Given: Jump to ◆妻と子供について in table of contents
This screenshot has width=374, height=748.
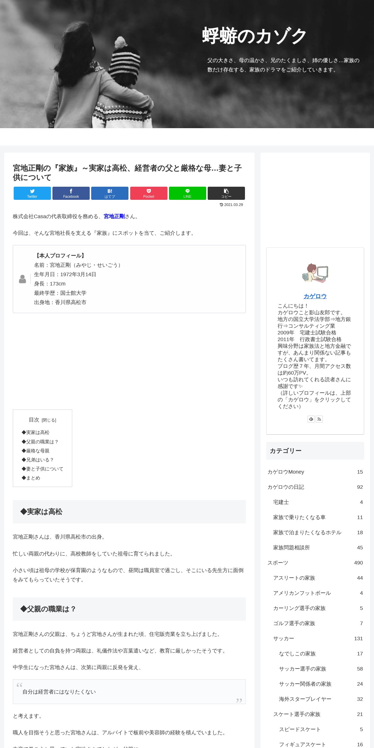Looking at the screenshot, I should coord(43,469).
